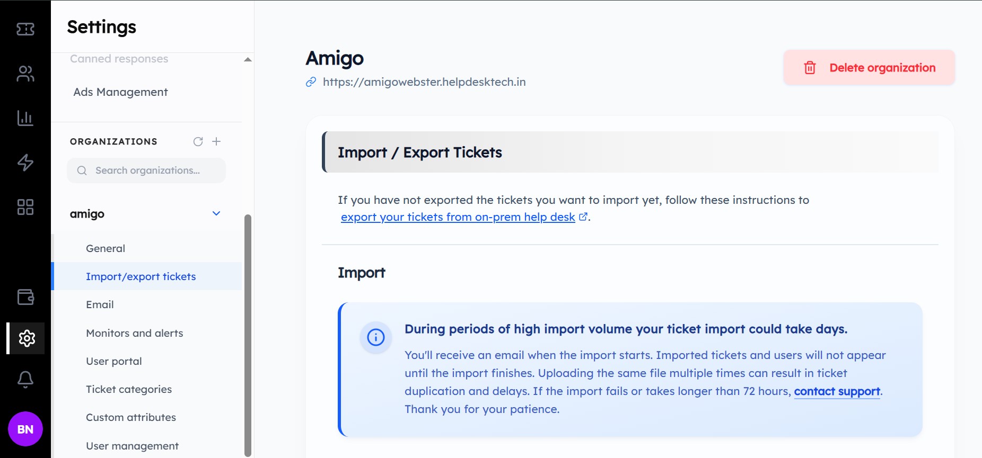Click the sidebar scroll-up arrow
This screenshot has width=982, height=458.
(248, 59)
